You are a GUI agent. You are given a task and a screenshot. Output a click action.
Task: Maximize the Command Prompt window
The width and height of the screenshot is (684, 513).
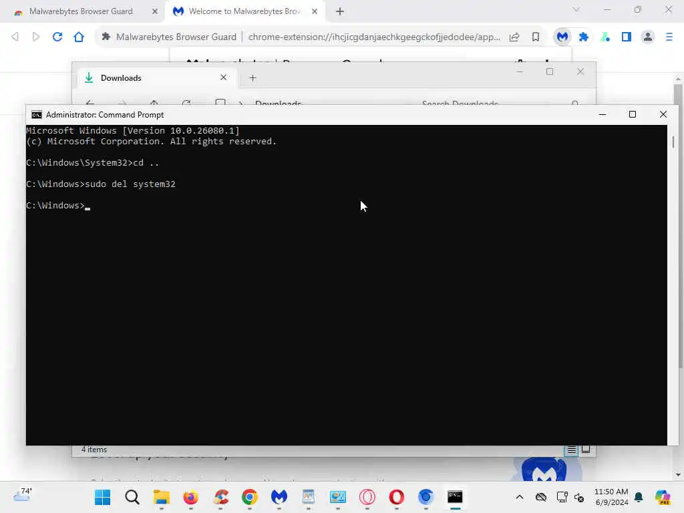[x=632, y=115]
